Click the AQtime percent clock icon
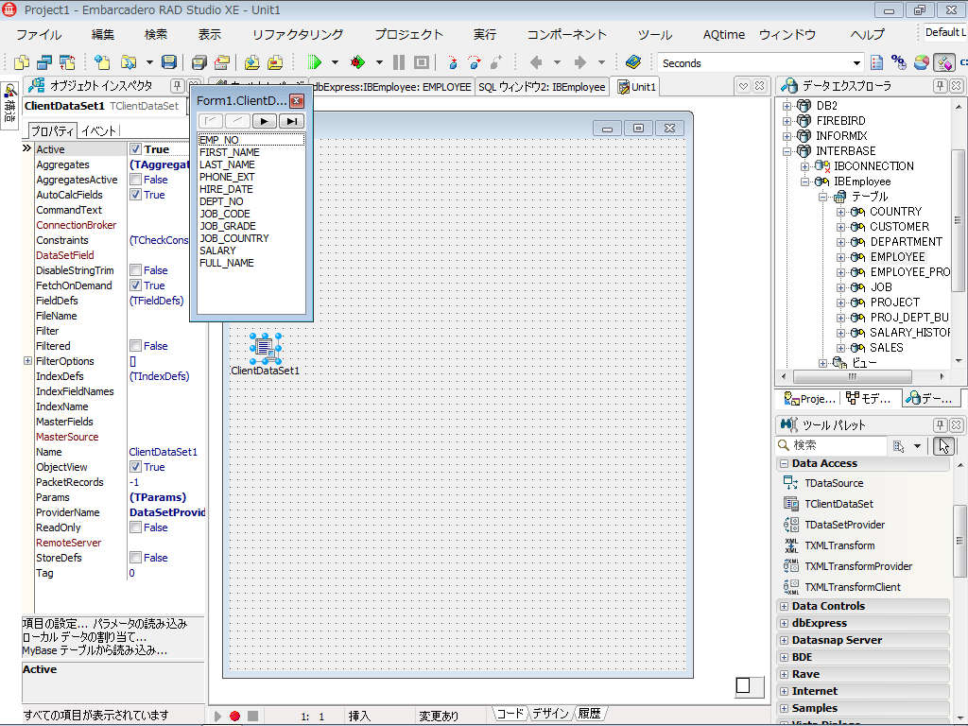This screenshot has width=968, height=726. 899,62
